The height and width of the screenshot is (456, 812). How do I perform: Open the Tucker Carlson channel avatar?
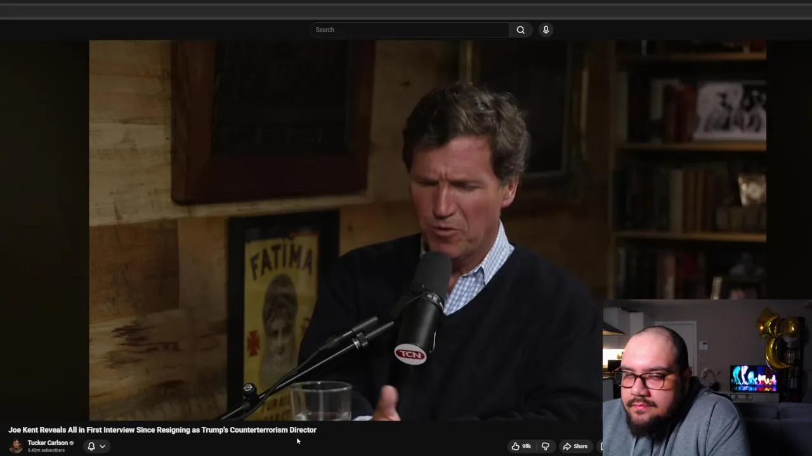(16, 446)
